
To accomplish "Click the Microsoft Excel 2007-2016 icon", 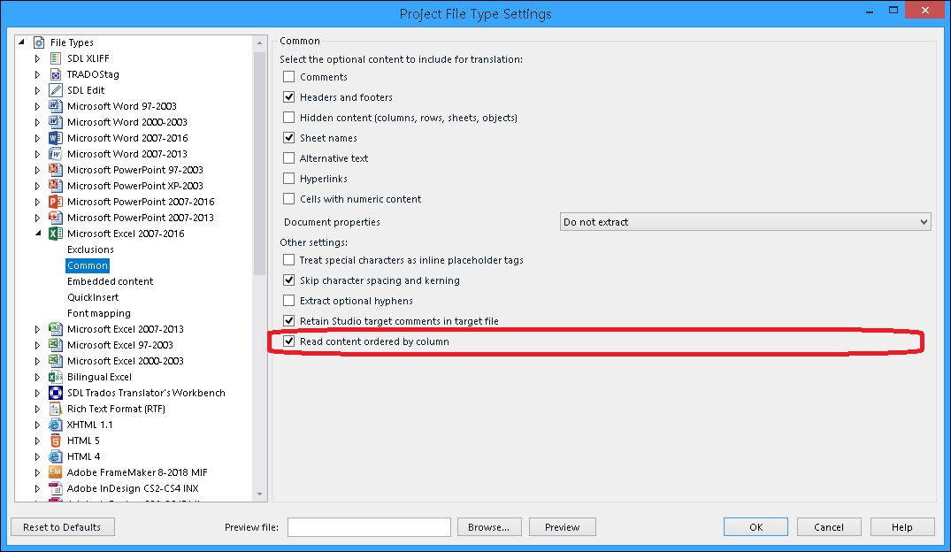I will tap(55, 234).
